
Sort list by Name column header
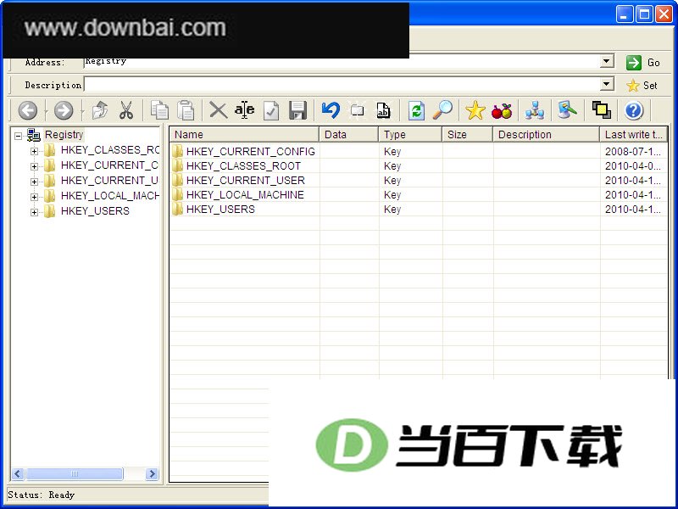244,135
